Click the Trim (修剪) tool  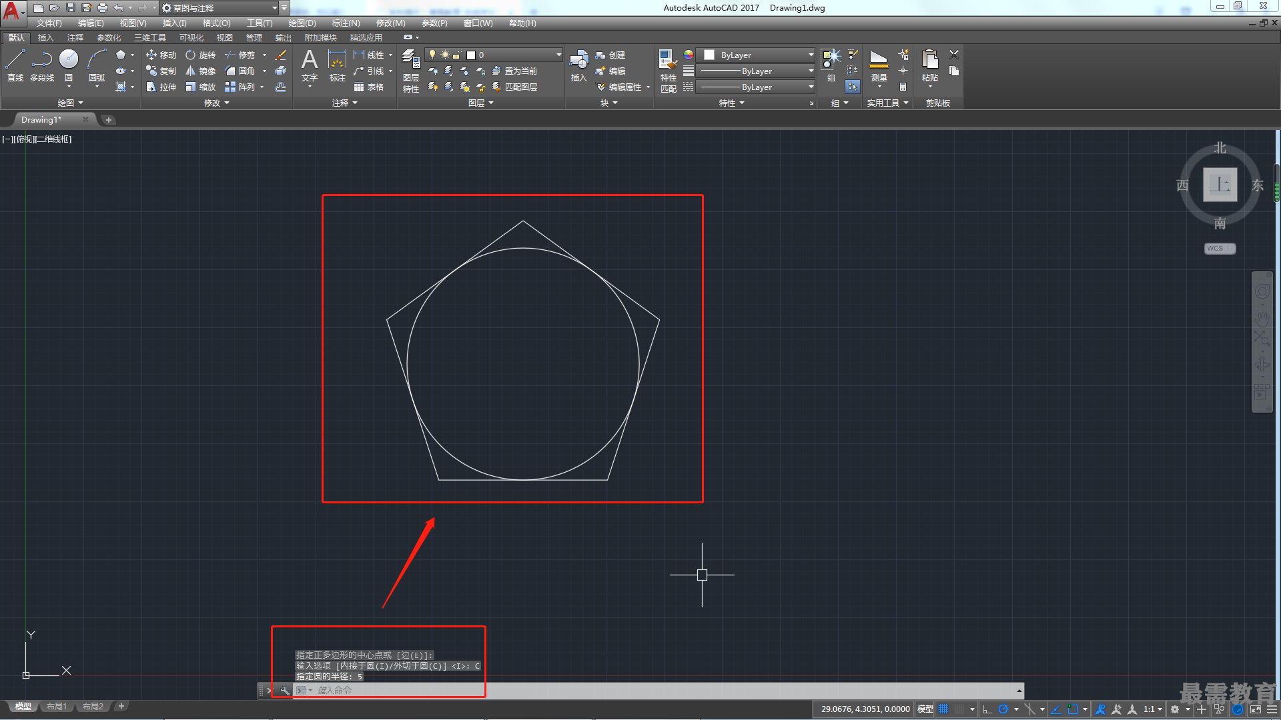point(240,55)
